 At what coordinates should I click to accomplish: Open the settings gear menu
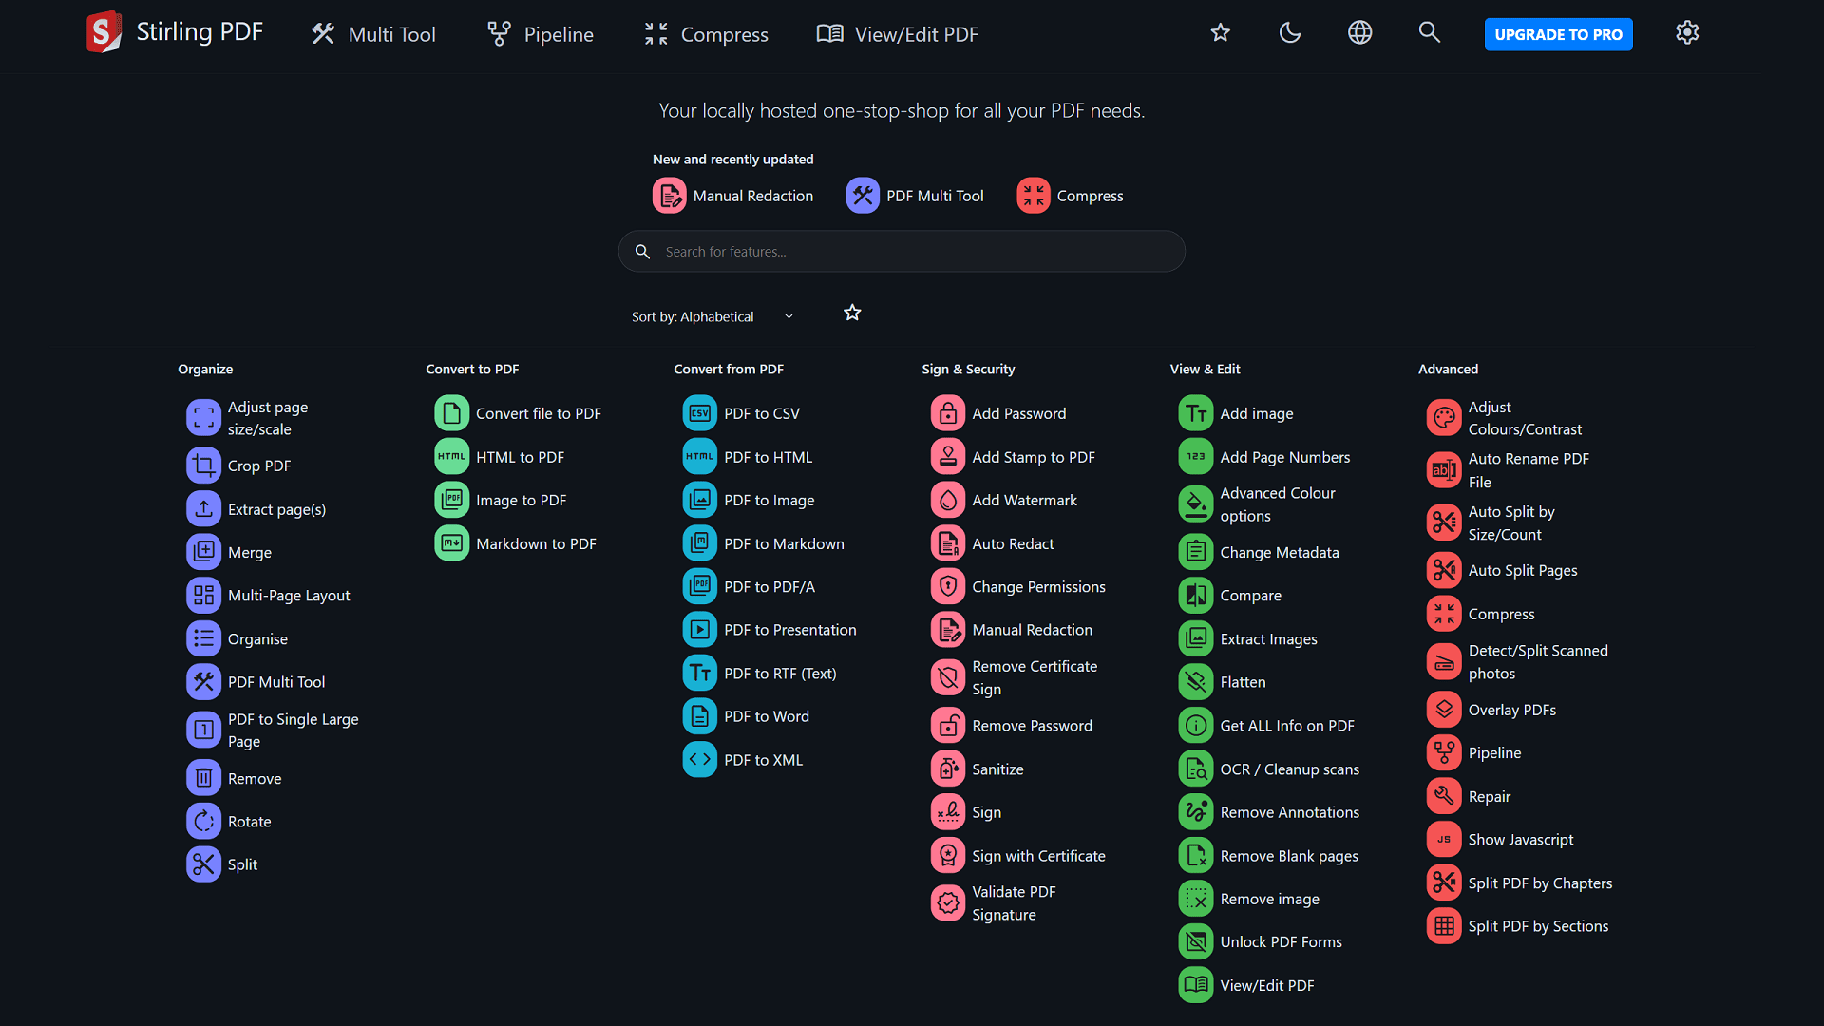click(x=1687, y=33)
